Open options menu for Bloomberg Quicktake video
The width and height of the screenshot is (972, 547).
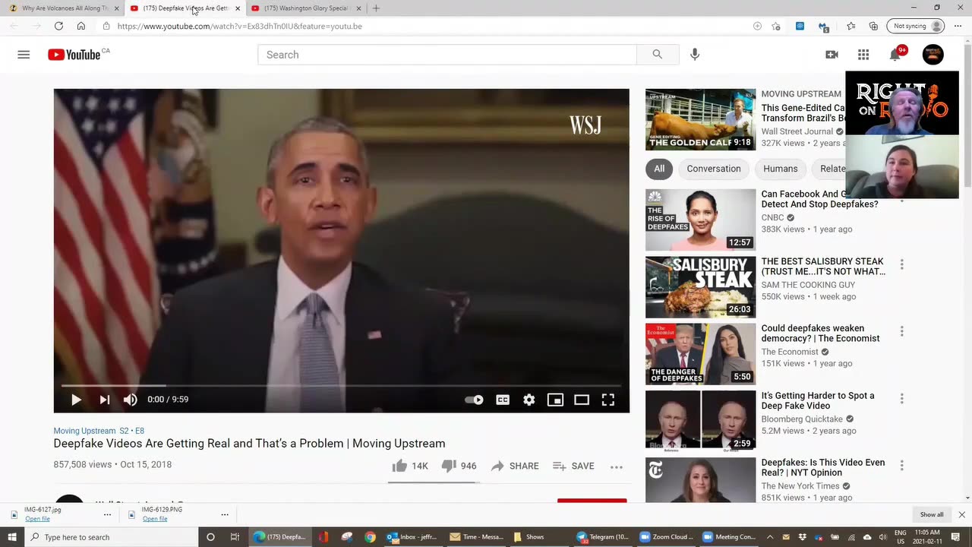click(901, 398)
